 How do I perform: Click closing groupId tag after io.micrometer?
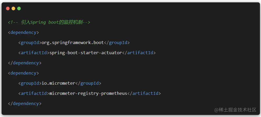coord(88,83)
